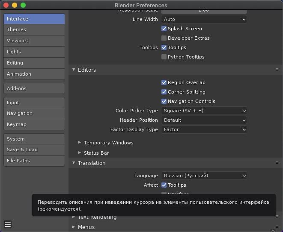Close the Blender Preferences window
The height and width of the screenshot is (232, 283).
pyautogui.click(x=6, y=5)
